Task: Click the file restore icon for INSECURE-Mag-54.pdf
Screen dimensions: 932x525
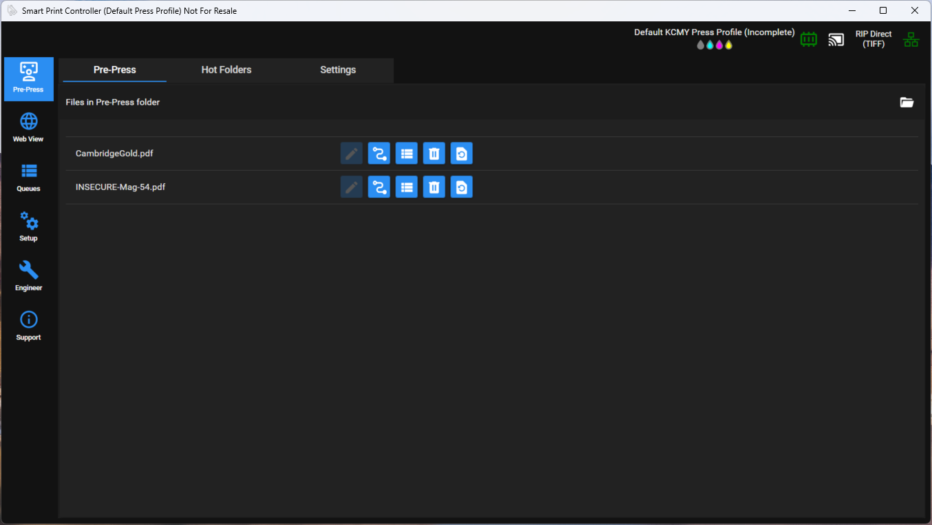Action: (462, 187)
